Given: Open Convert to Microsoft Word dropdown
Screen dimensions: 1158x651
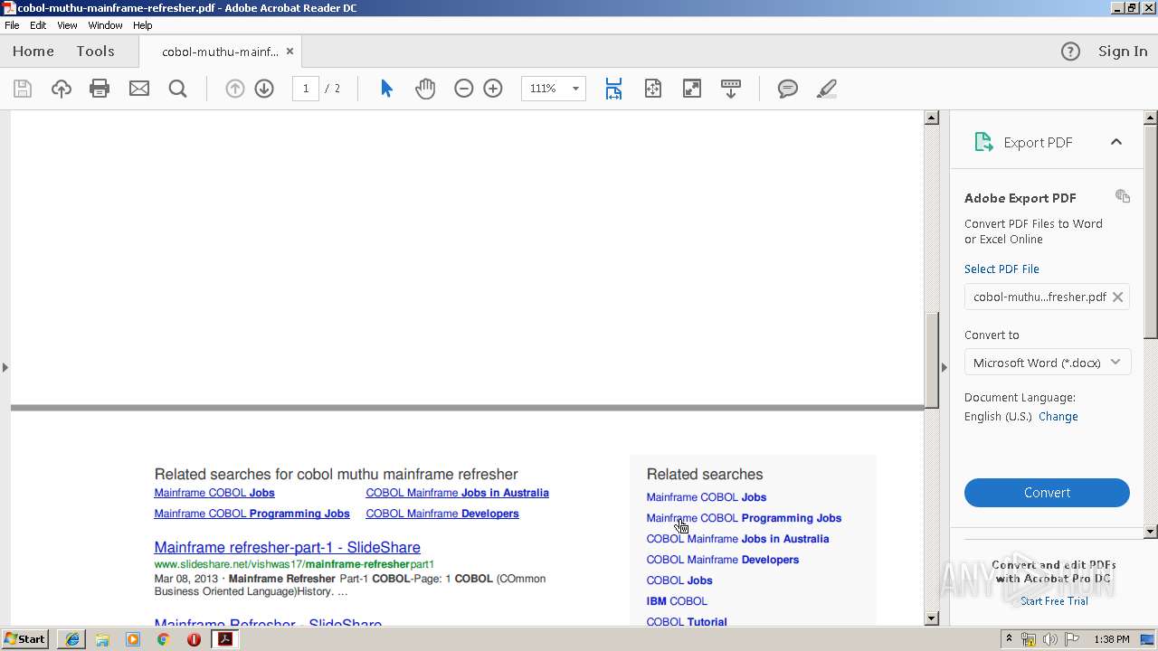Looking at the screenshot, I should [x=1047, y=363].
